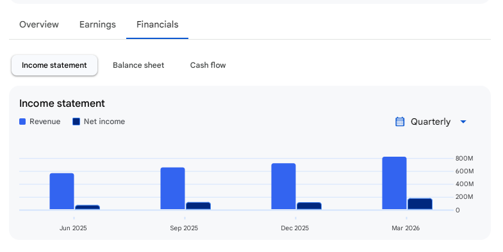Select the Sep 2025 revenue bar

(172, 189)
